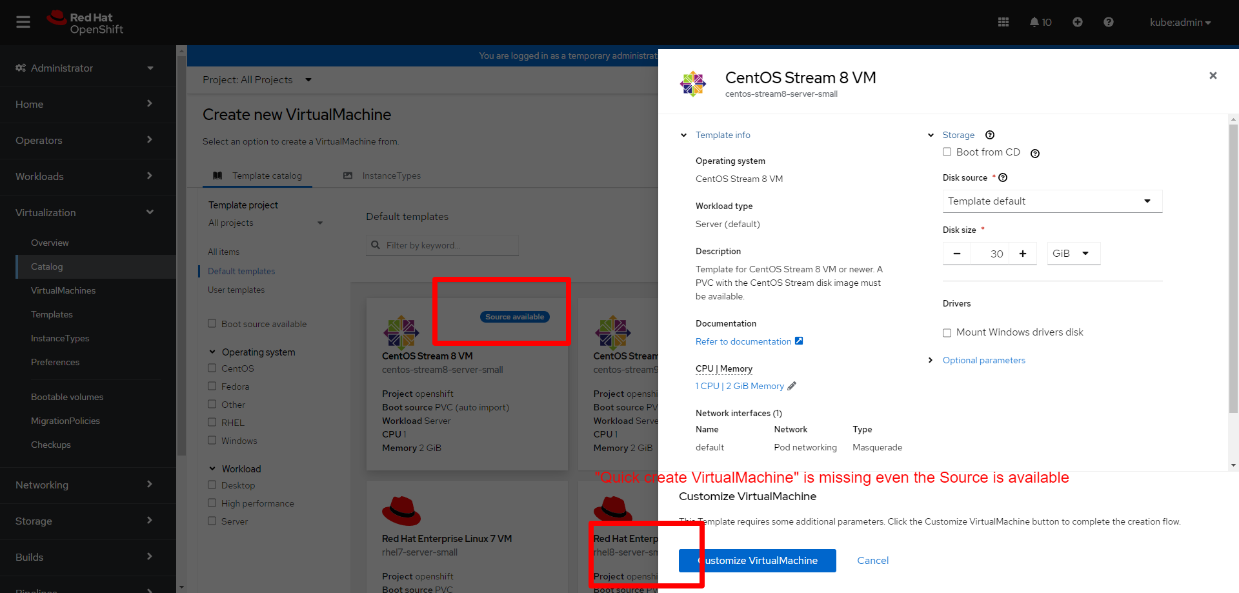Expand the Operators navigation section
The width and height of the screenshot is (1239, 593).
point(88,141)
